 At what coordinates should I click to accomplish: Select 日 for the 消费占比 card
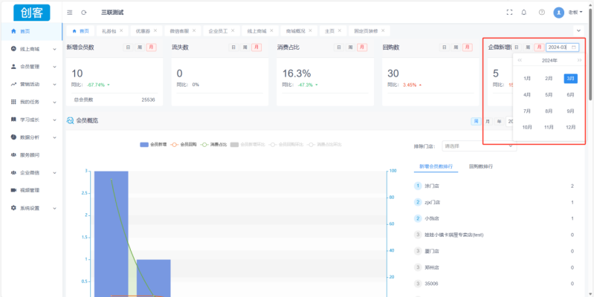click(339, 48)
